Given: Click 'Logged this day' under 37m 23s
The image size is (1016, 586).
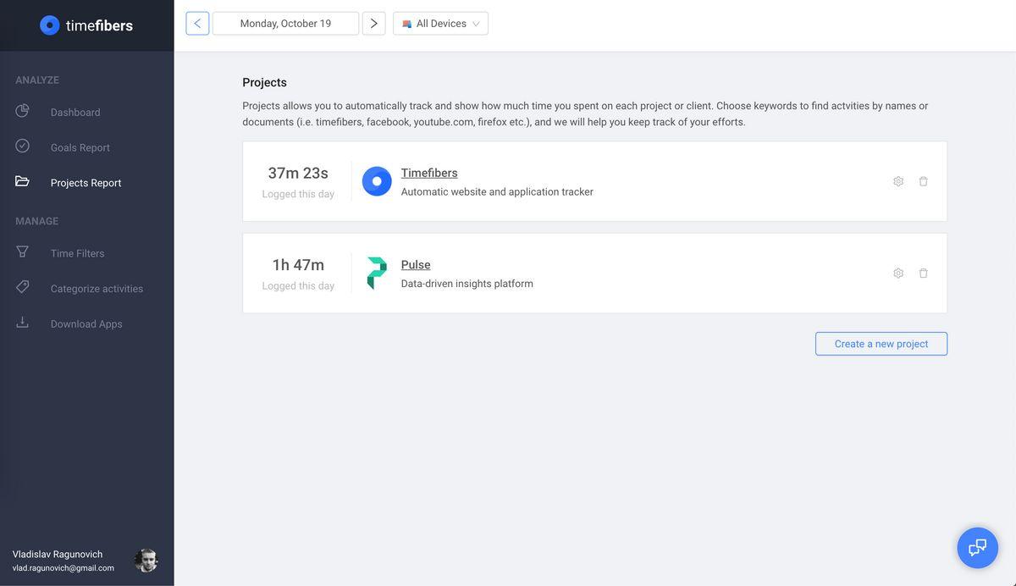Looking at the screenshot, I should click(x=298, y=194).
